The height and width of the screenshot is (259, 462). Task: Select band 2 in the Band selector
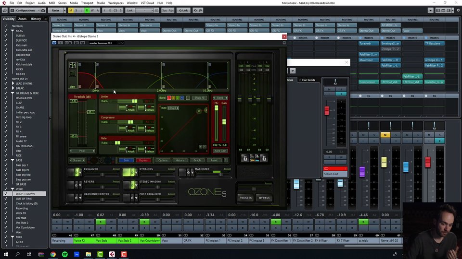(173, 98)
